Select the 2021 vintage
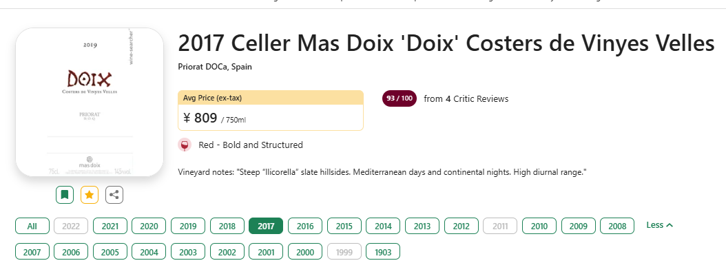This screenshot has width=726, height=274. coord(110,226)
